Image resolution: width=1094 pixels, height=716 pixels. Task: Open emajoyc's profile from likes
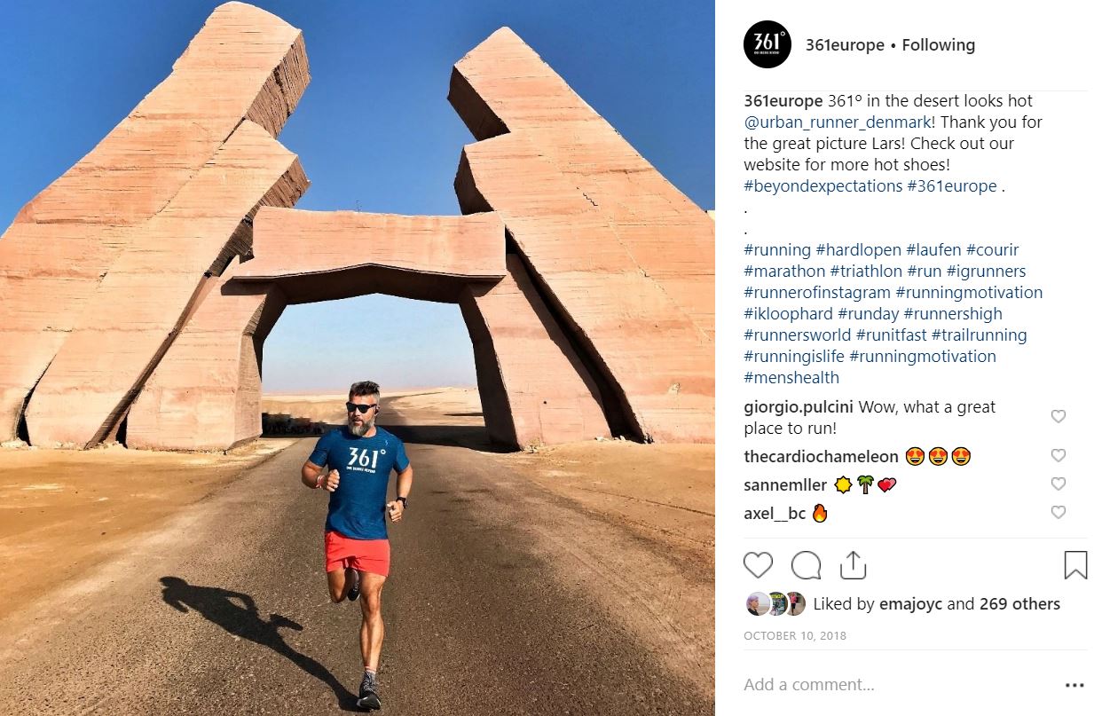point(911,604)
